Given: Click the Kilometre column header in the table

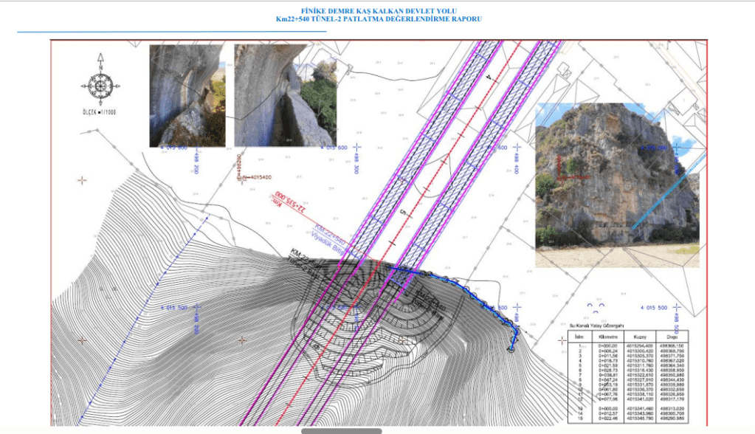Looking at the screenshot, I should click(607, 335).
